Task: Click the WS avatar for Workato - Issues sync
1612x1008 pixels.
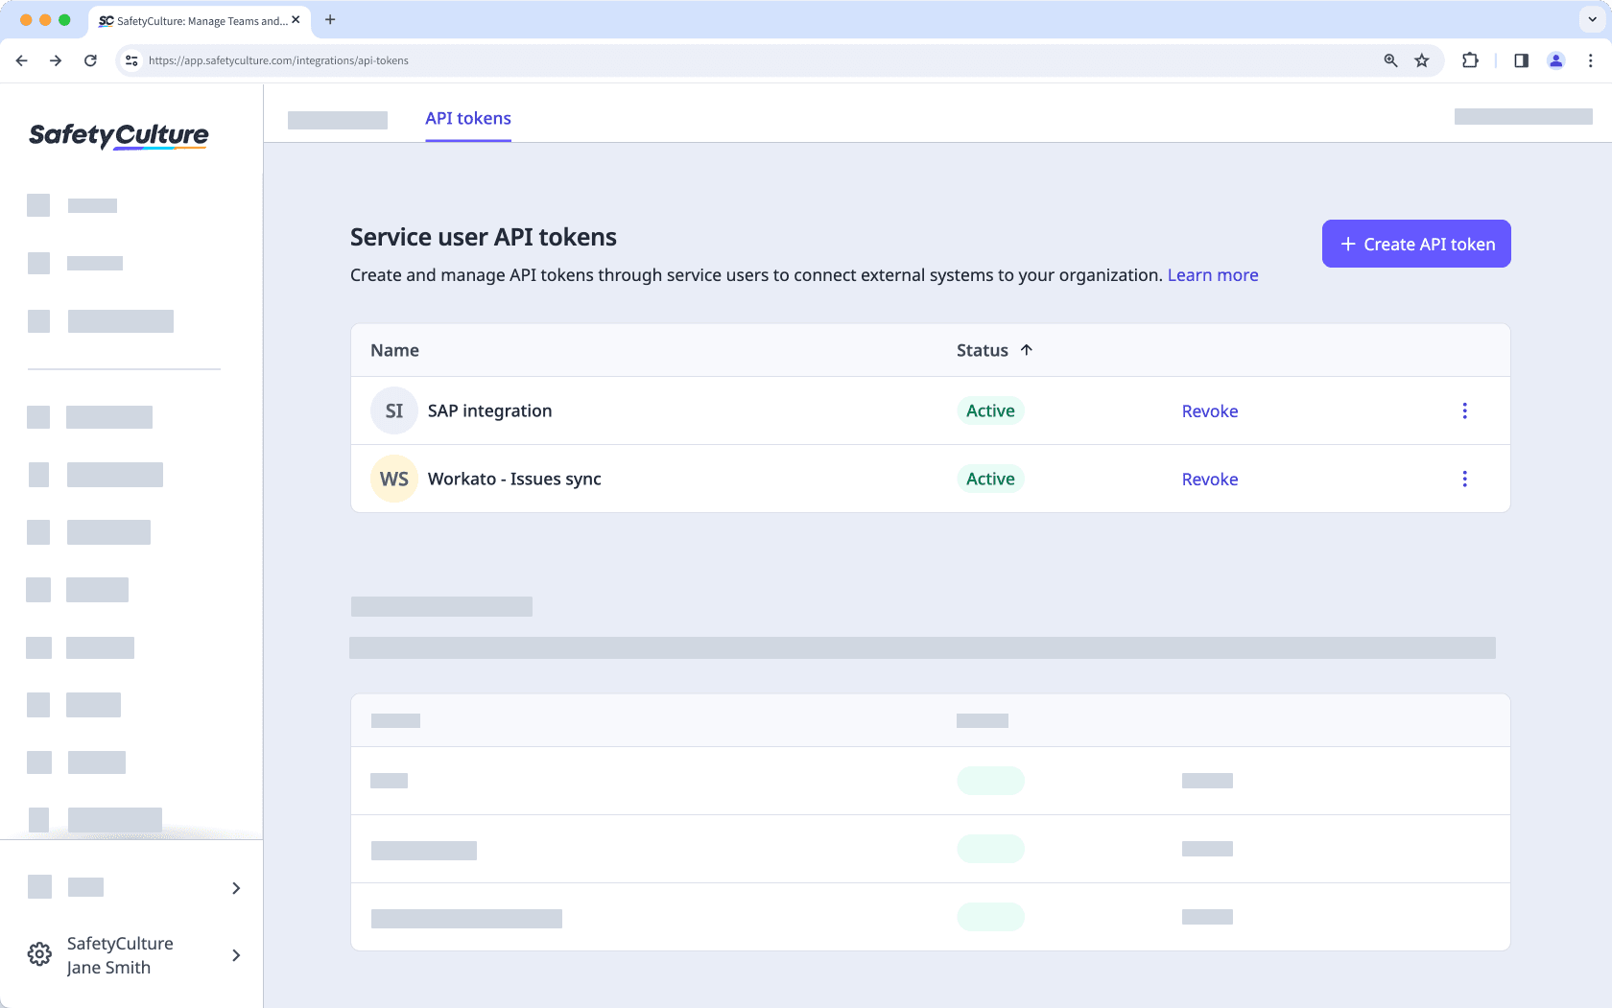Action: tap(393, 479)
